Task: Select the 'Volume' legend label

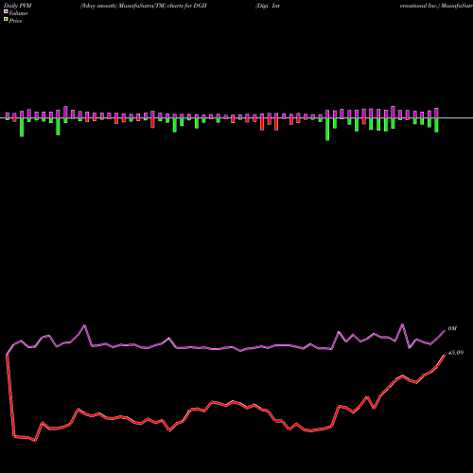Action: pos(18,13)
